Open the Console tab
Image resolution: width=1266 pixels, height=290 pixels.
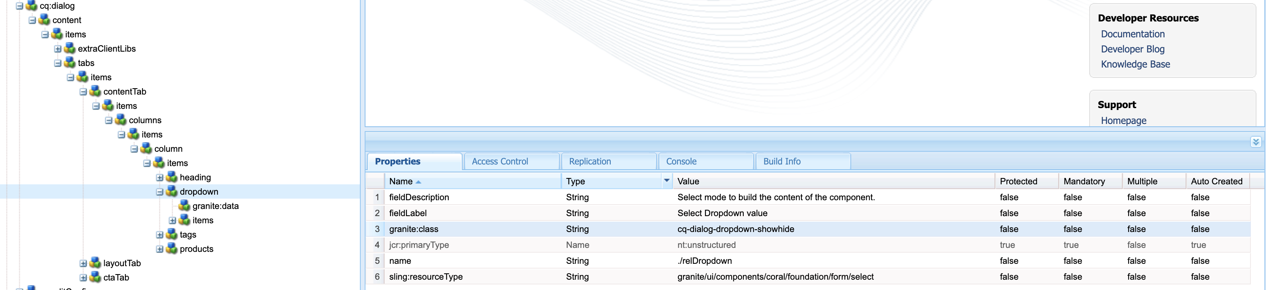[681, 161]
